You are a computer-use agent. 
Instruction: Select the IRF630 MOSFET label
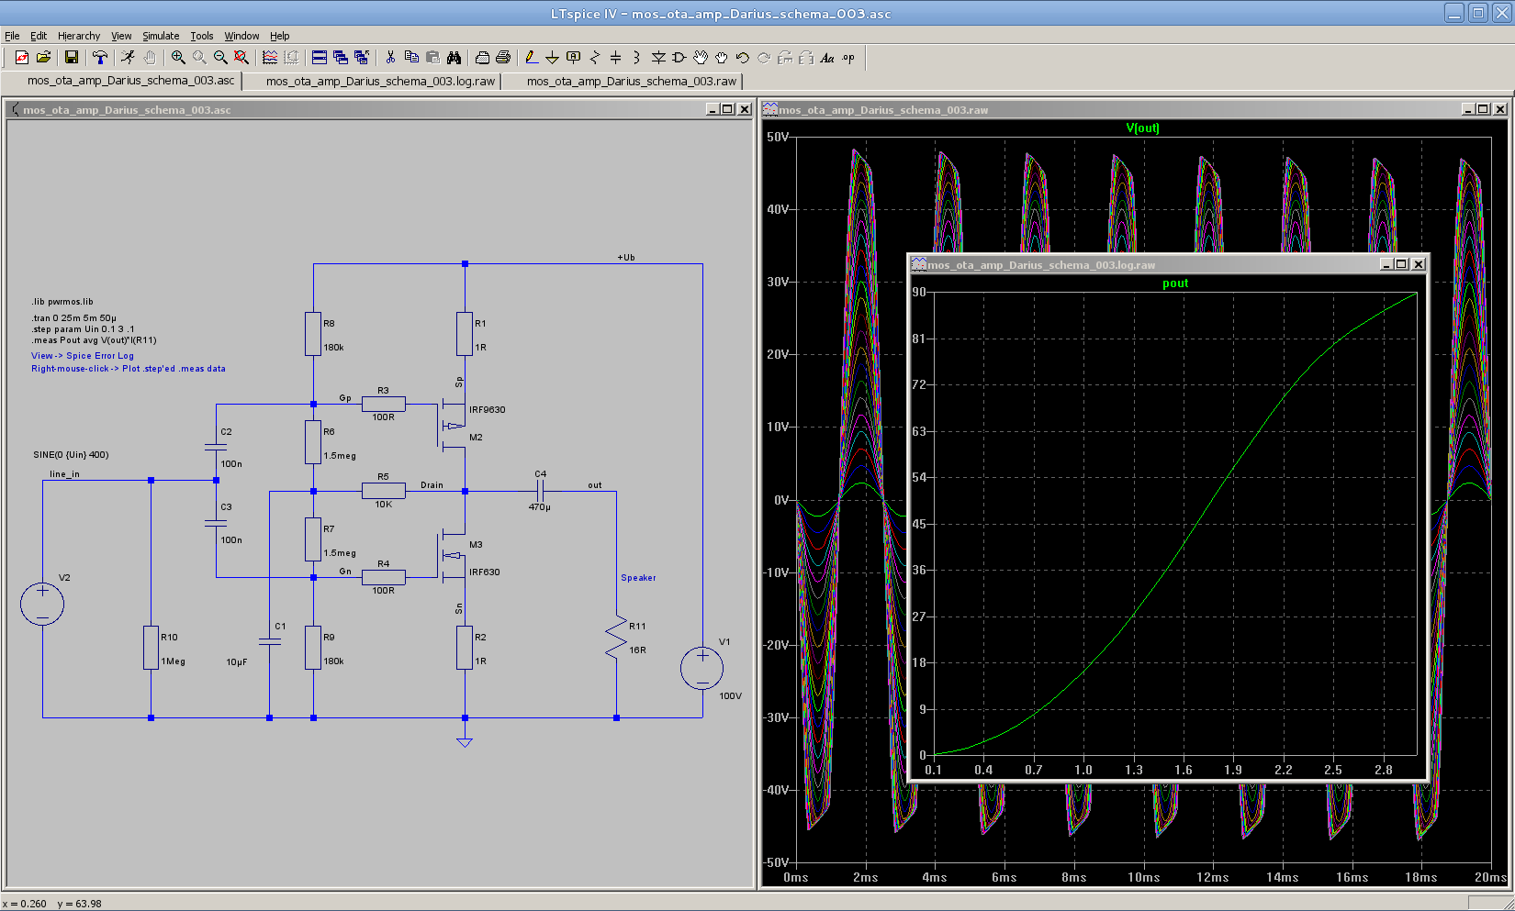(x=484, y=572)
